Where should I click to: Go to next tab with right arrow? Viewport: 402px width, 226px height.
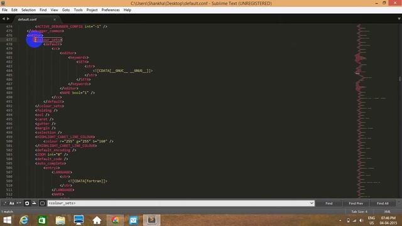[x=8, y=19]
